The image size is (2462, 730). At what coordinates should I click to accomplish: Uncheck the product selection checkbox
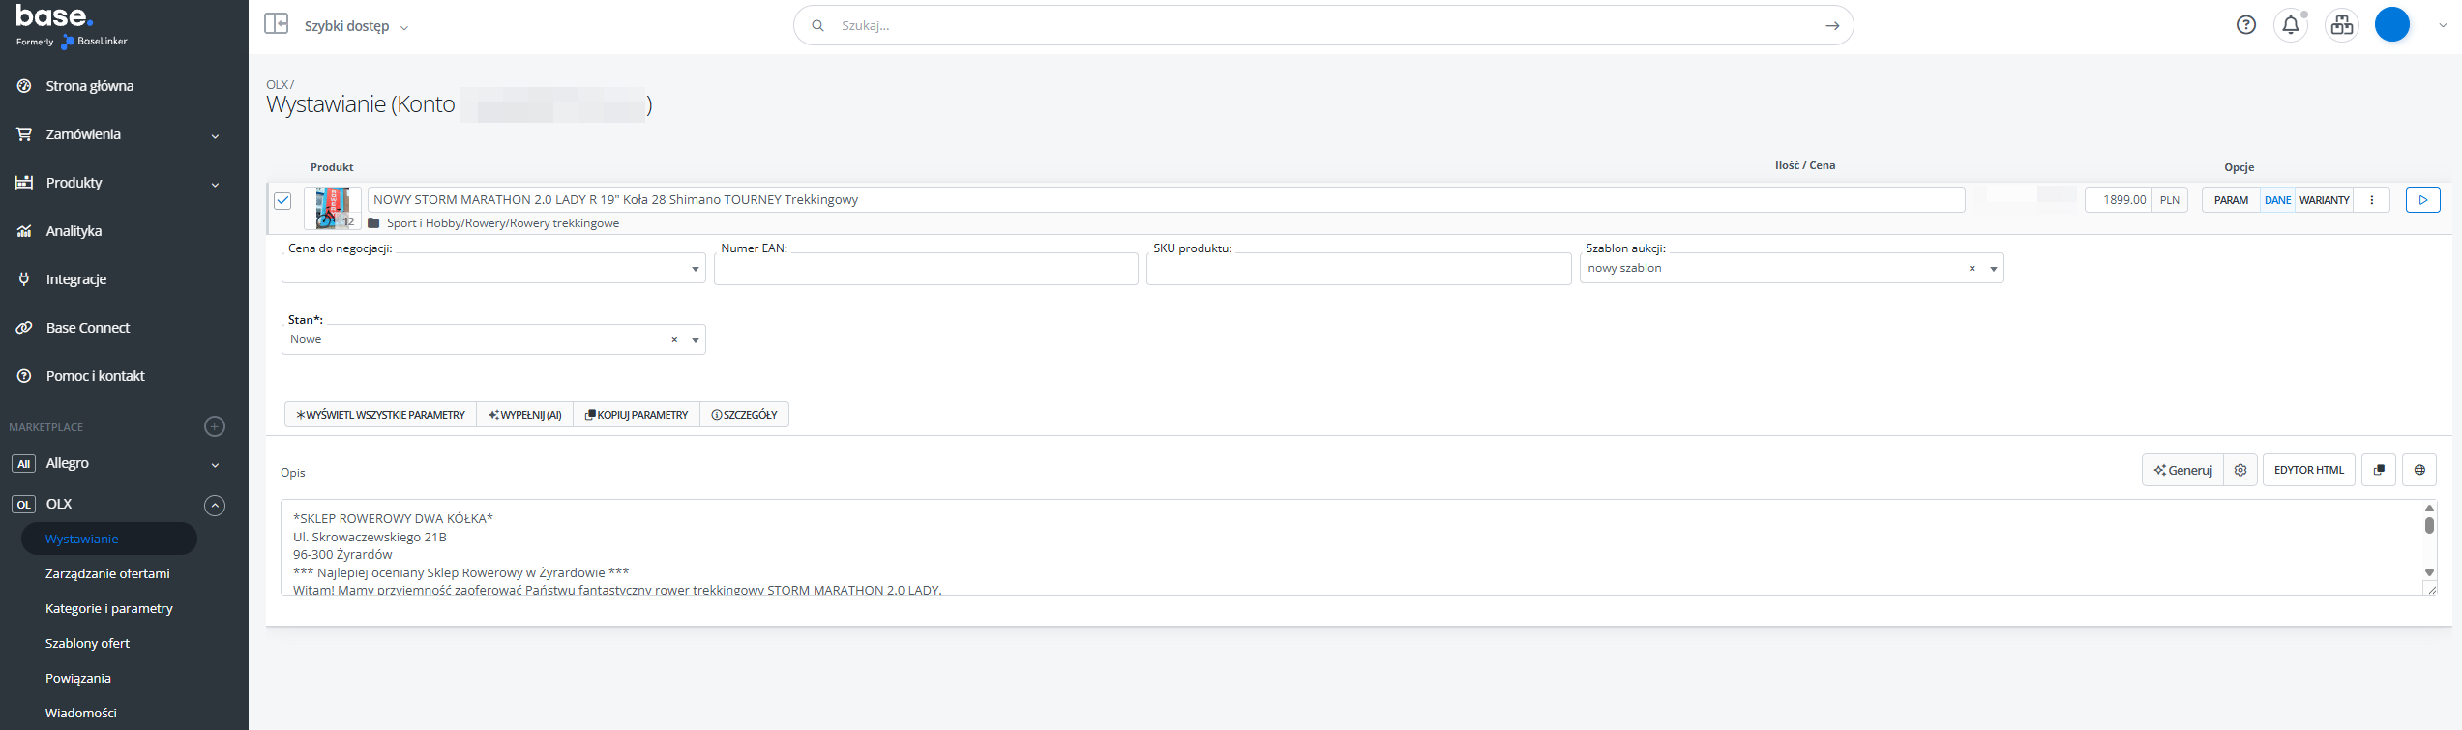[282, 201]
